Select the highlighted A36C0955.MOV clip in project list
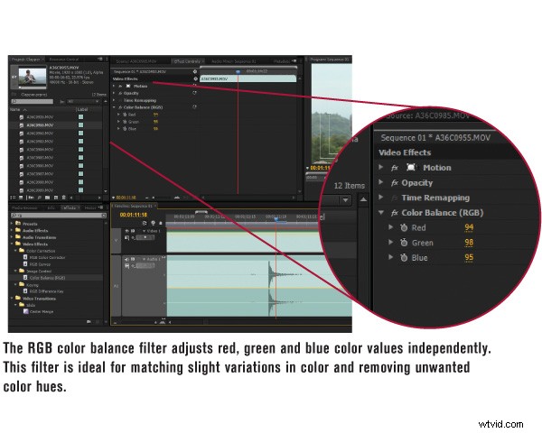 [x=40, y=125]
